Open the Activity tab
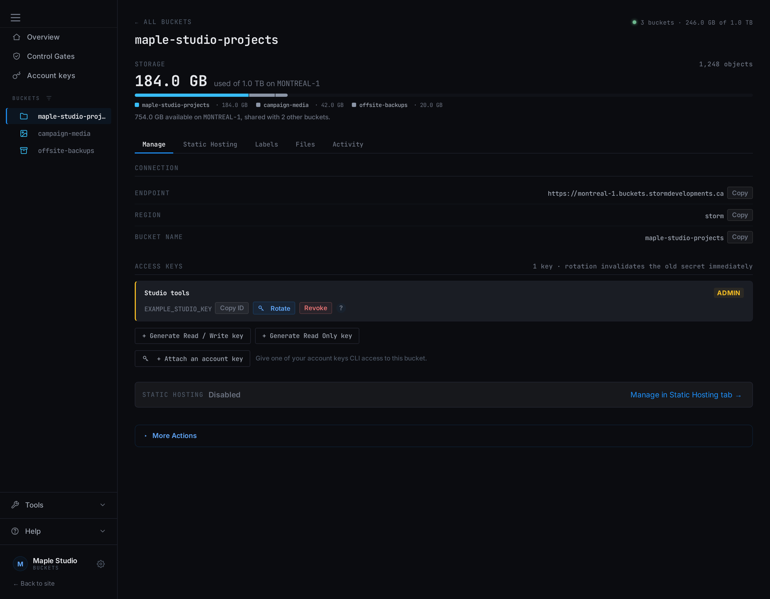Screen dimensions: 770x599 (x=348, y=144)
